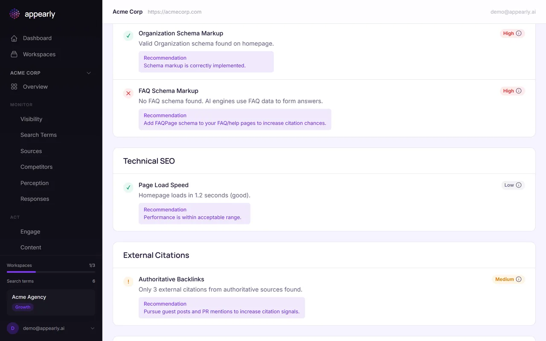546x341 pixels.
Task: Open the https://acmecorp.com link
Action: (x=174, y=12)
